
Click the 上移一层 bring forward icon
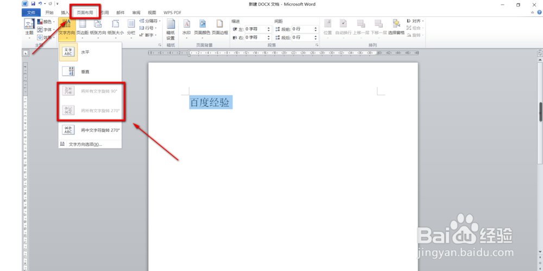tap(361, 28)
